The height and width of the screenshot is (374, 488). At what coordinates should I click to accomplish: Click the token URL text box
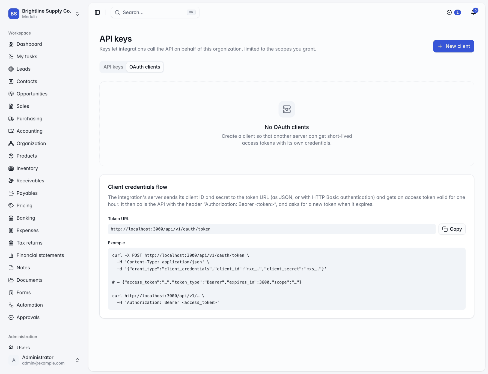coord(272,229)
